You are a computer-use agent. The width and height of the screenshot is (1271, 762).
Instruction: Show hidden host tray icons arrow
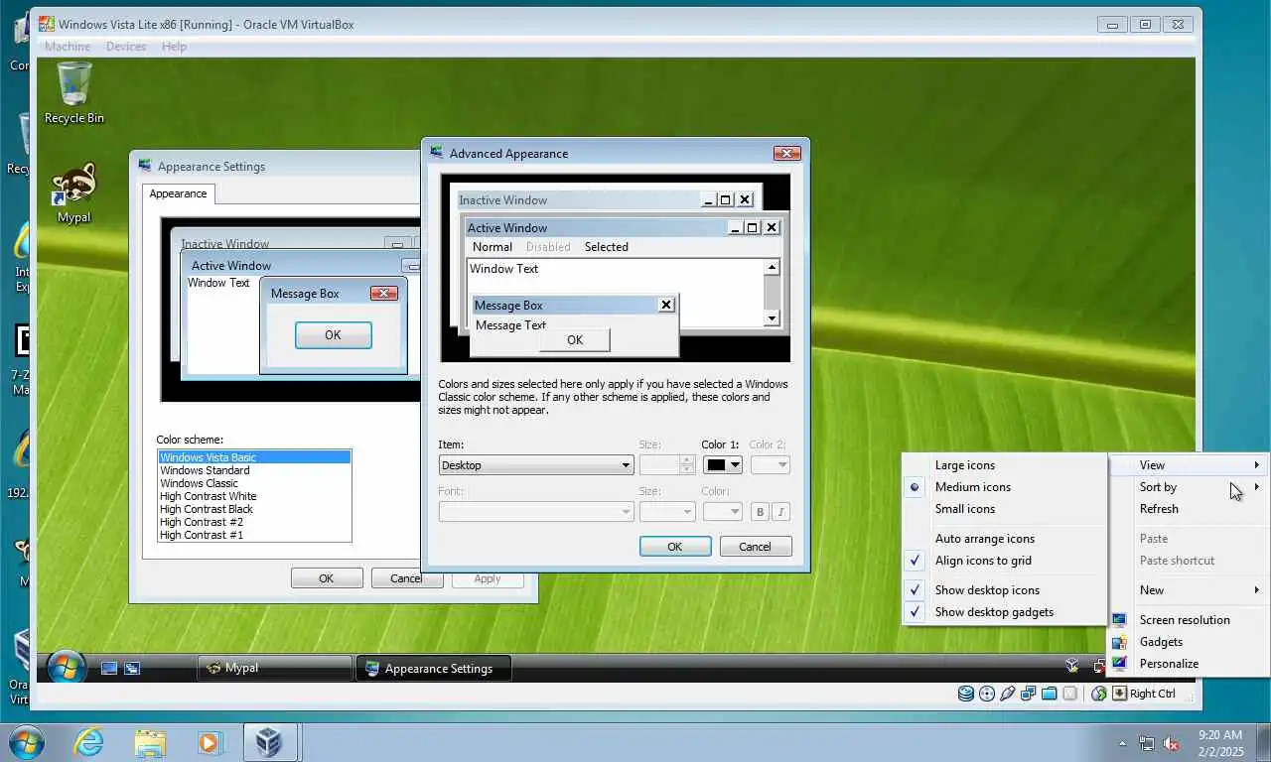1123,743
